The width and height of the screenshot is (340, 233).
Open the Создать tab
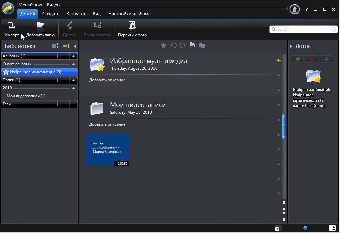point(51,14)
